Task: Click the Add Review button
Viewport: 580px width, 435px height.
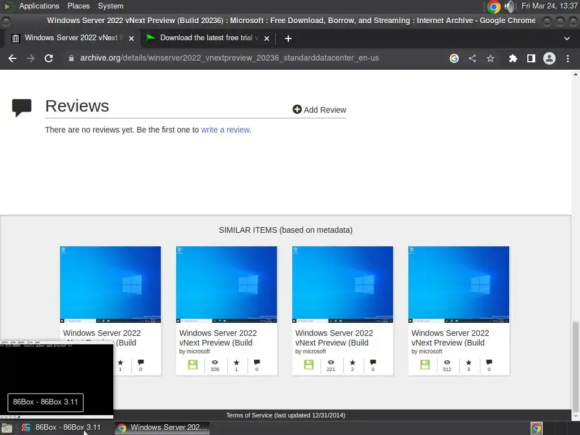Action: point(319,110)
